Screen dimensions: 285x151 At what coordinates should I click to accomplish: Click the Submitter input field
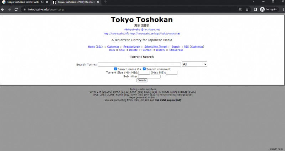[149, 76]
